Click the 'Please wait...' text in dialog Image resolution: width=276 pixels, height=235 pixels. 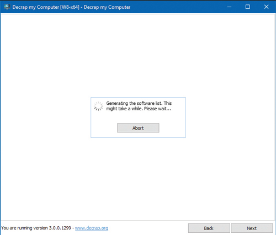point(157,109)
